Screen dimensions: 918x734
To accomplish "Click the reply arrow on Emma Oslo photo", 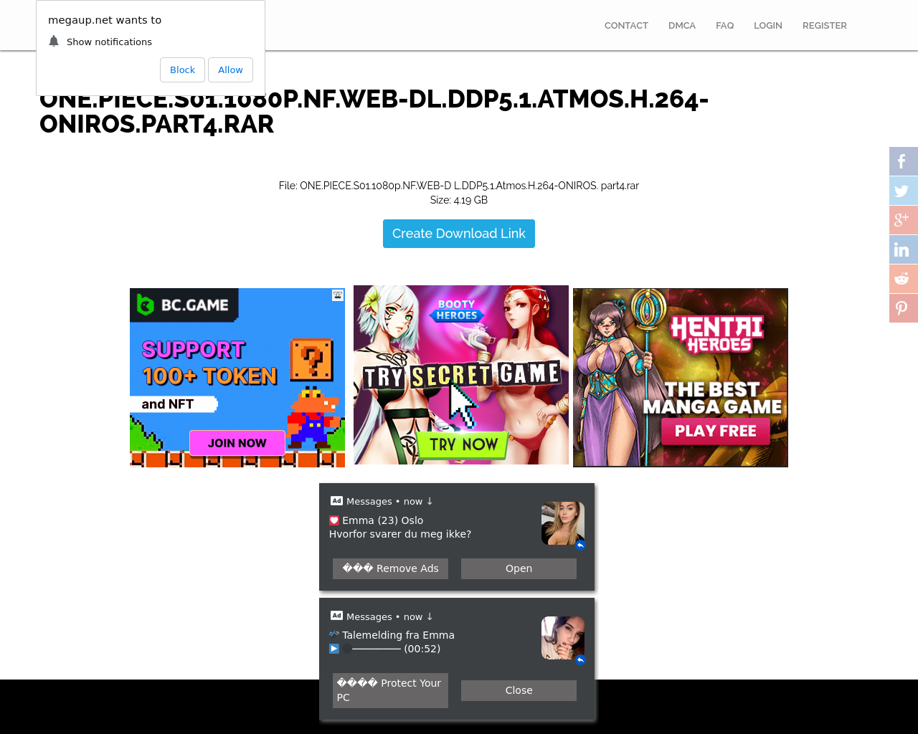I will [580, 545].
